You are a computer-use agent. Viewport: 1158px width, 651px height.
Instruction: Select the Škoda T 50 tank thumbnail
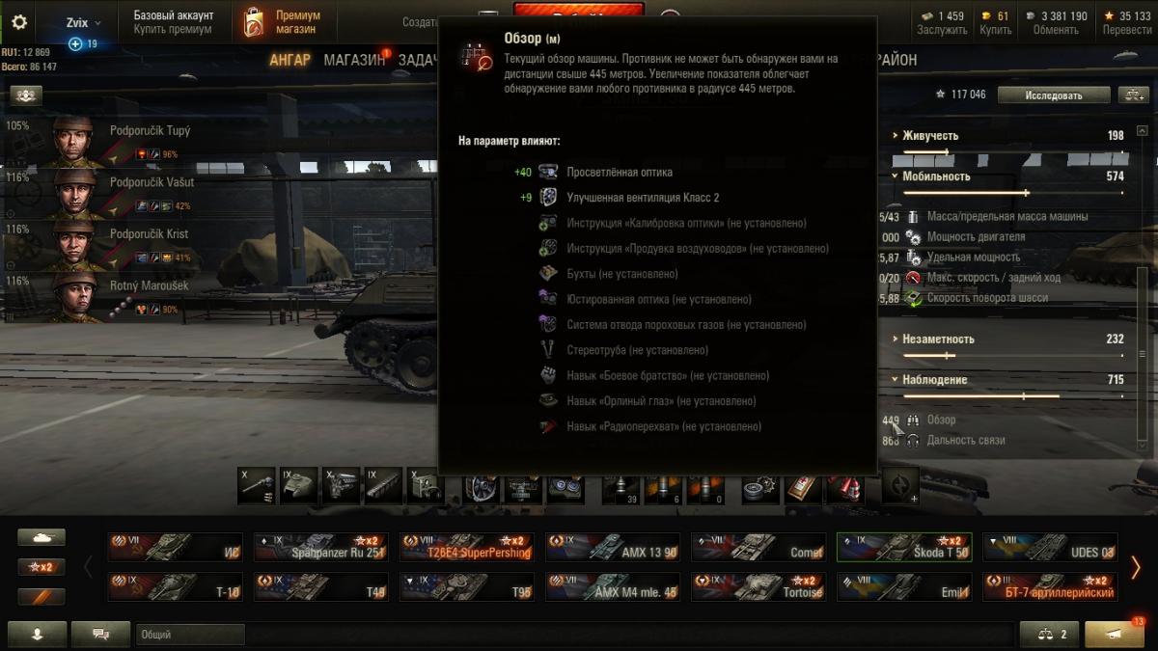point(904,547)
